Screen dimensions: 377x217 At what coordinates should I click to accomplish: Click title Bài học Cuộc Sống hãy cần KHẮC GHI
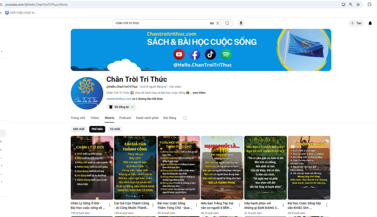tap(304, 206)
